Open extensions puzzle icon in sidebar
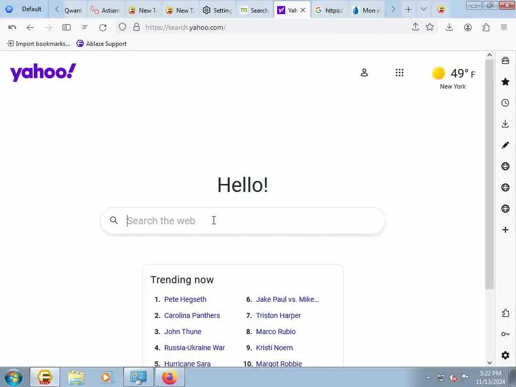Image resolution: width=516 pixels, height=387 pixels. tap(505, 313)
